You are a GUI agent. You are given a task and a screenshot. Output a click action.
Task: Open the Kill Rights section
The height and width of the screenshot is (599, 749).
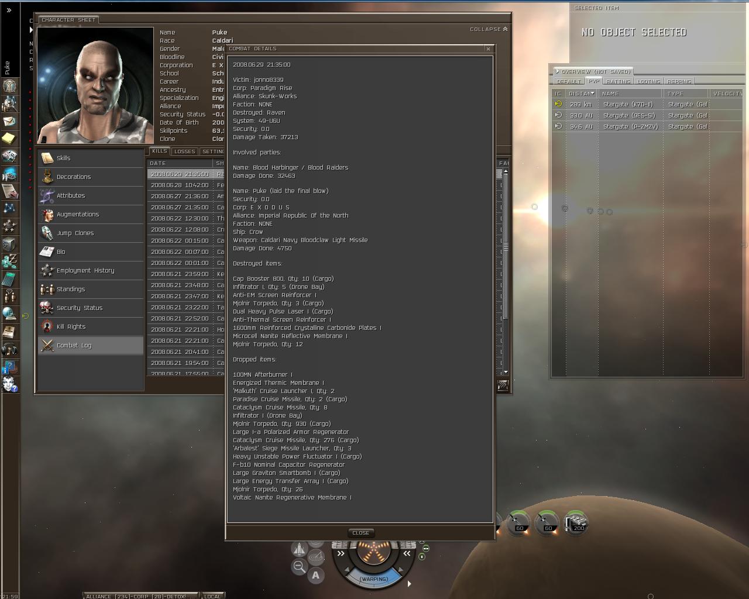(91, 326)
